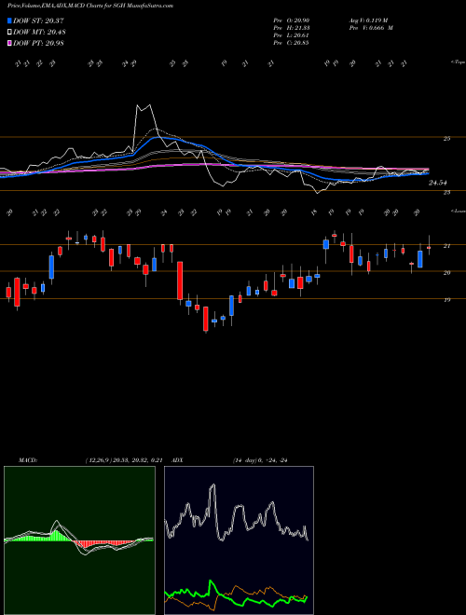Click the 'Pre C: 20.85' close value

click(x=291, y=43)
